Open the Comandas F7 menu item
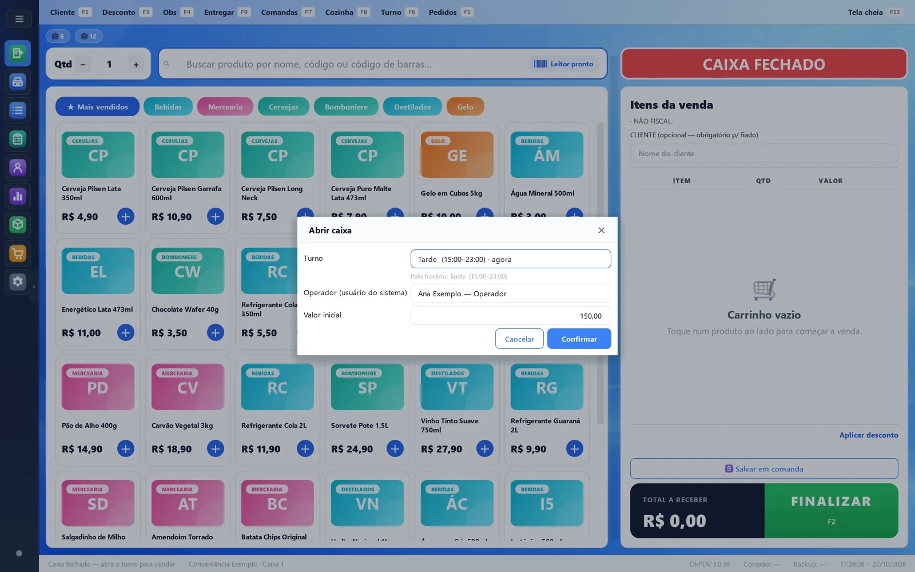Screen dimensions: 915x572 click(x=288, y=12)
